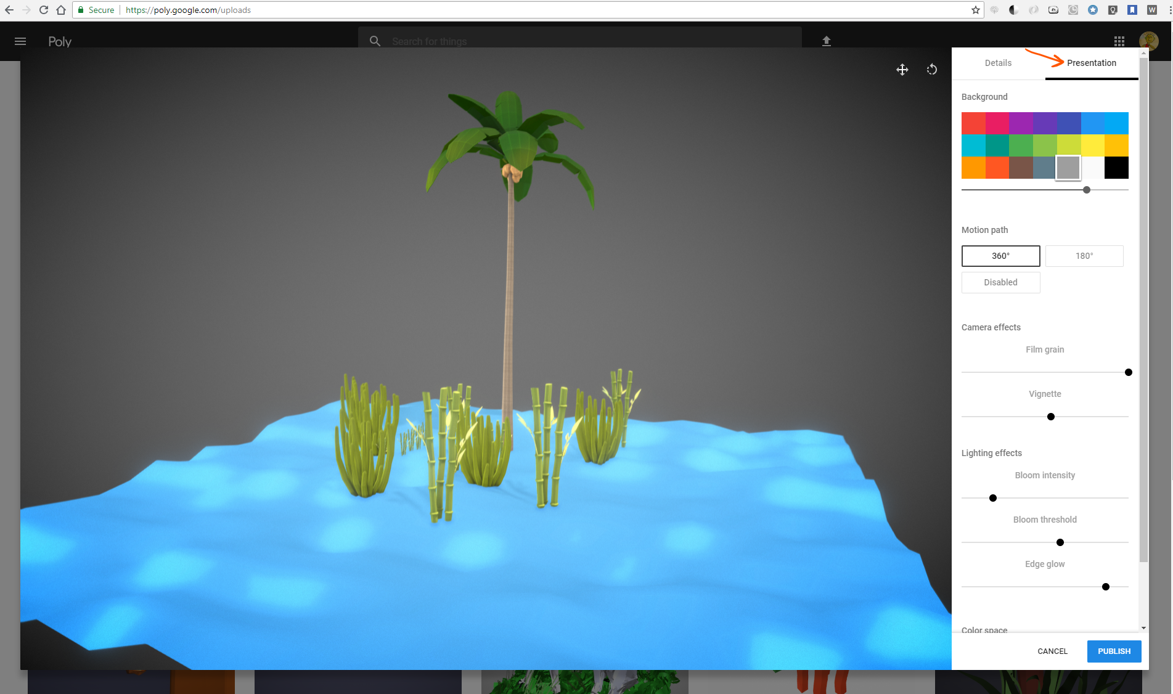Click the CANCEL button
The height and width of the screenshot is (694, 1173).
pos(1052,651)
